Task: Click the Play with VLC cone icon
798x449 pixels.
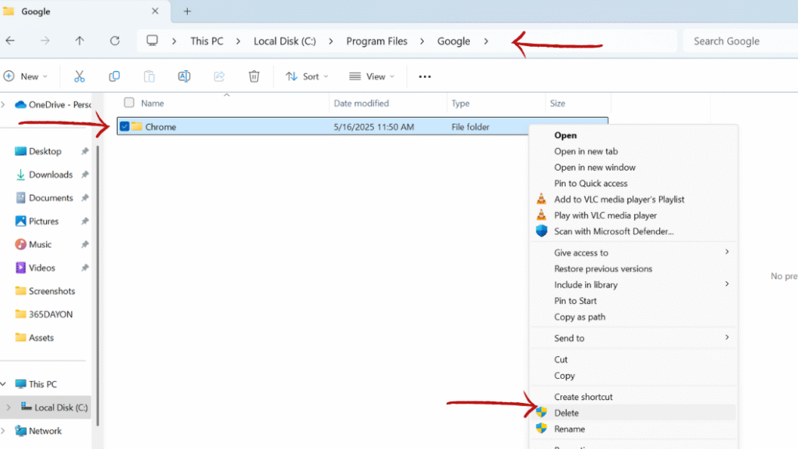Action: click(x=541, y=215)
